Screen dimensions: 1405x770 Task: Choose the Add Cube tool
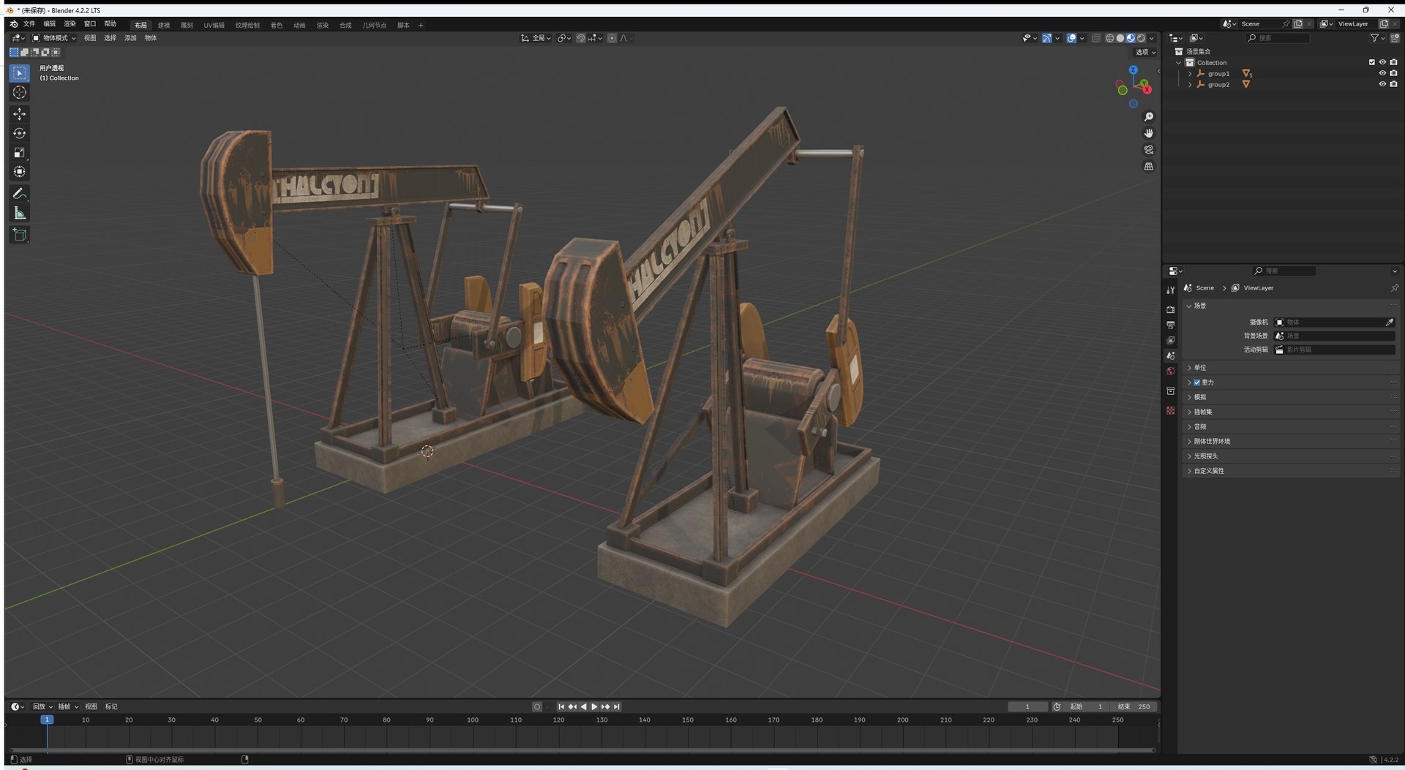pos(20,235)
